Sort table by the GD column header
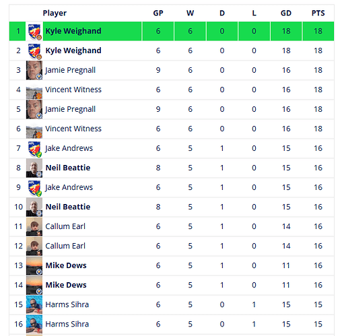340x336 pixels. (x=286, y=13)
